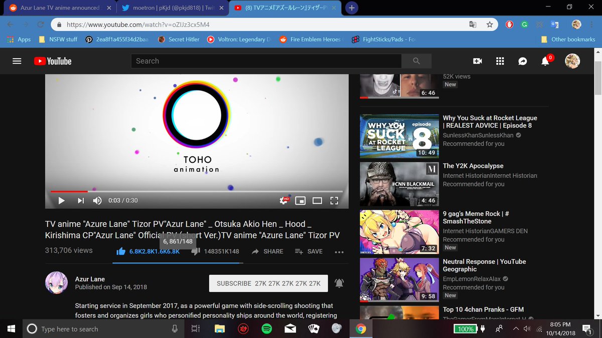Open the Apps bookmarks shortcut

pyautogui.click(x=19, y=40)
